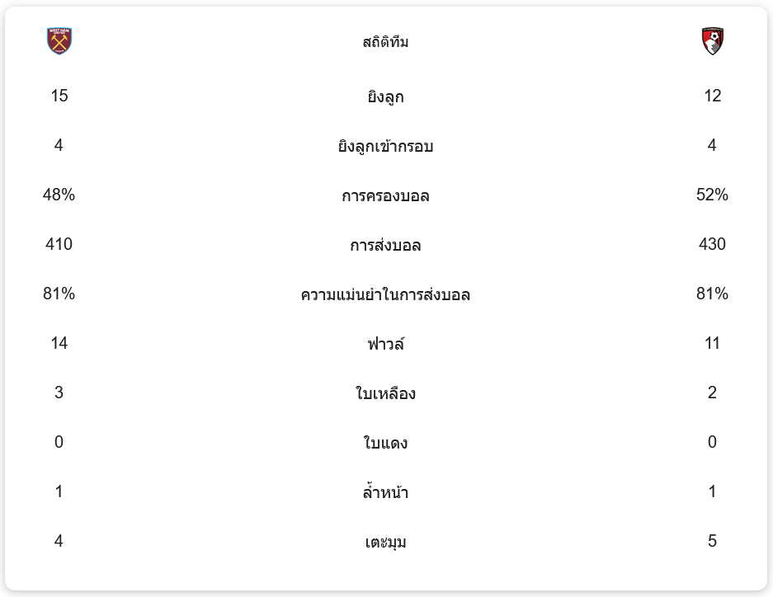Select the ยิงลูกเข้ากรอบ stat label
This screenshot has height=597, width=773.
click(385, 147)
